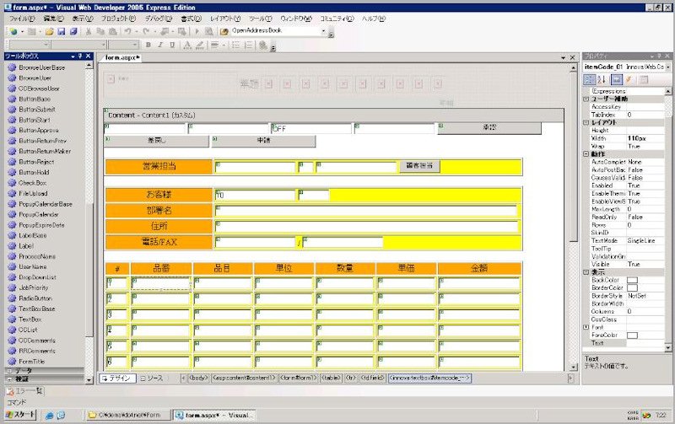Click the numbered list toolbar icon
This screenshot has height=424, width=675.
click(x=248, y=45)
